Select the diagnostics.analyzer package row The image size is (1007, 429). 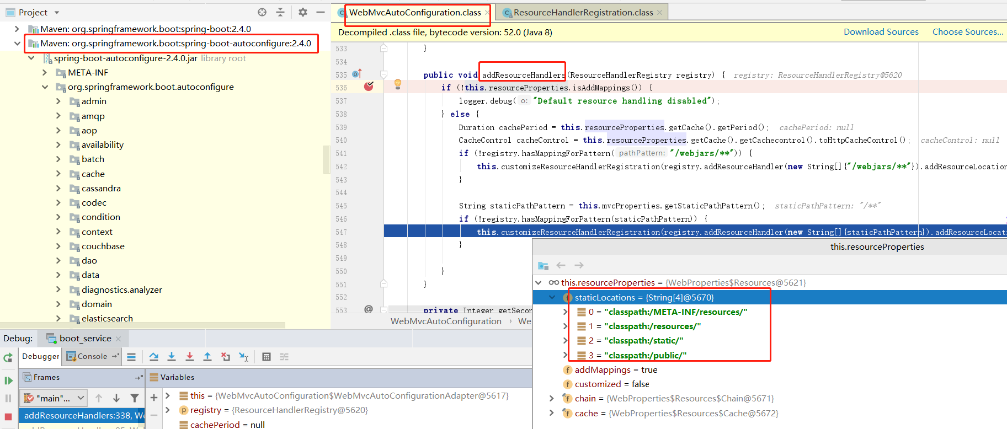pyautogui.click(x=122, y=289)
